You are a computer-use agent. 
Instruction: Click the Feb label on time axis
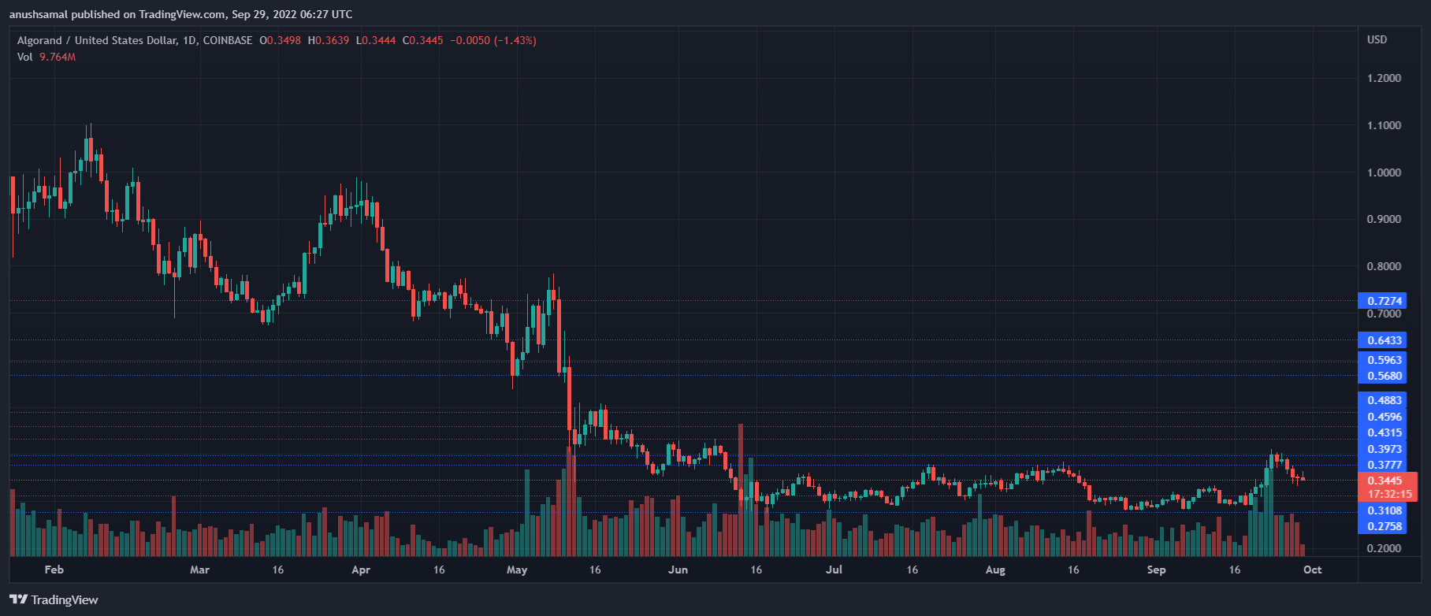click(54, 570)
